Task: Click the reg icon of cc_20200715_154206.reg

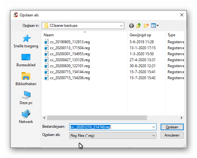Action: coord(46,78)
